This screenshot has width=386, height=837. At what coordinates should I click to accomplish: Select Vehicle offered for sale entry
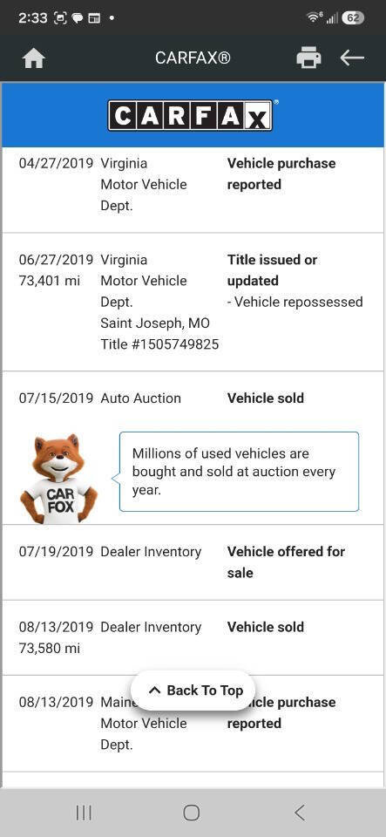pos(193,562)
